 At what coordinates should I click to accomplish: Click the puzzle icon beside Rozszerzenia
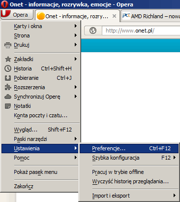click(8, 87)
